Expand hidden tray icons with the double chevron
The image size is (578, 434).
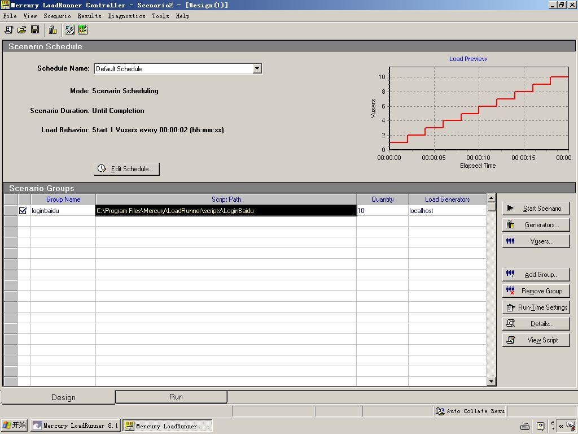pyautogui.click(x=561, y=426)
